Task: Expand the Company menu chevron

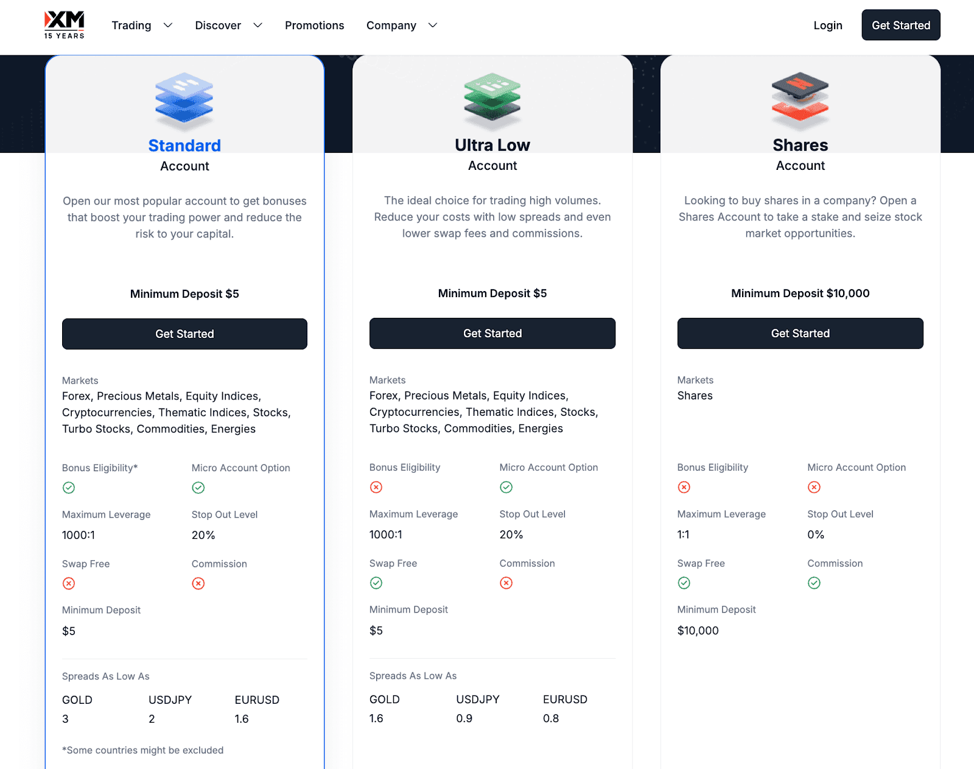Action: tap(433, 25)
